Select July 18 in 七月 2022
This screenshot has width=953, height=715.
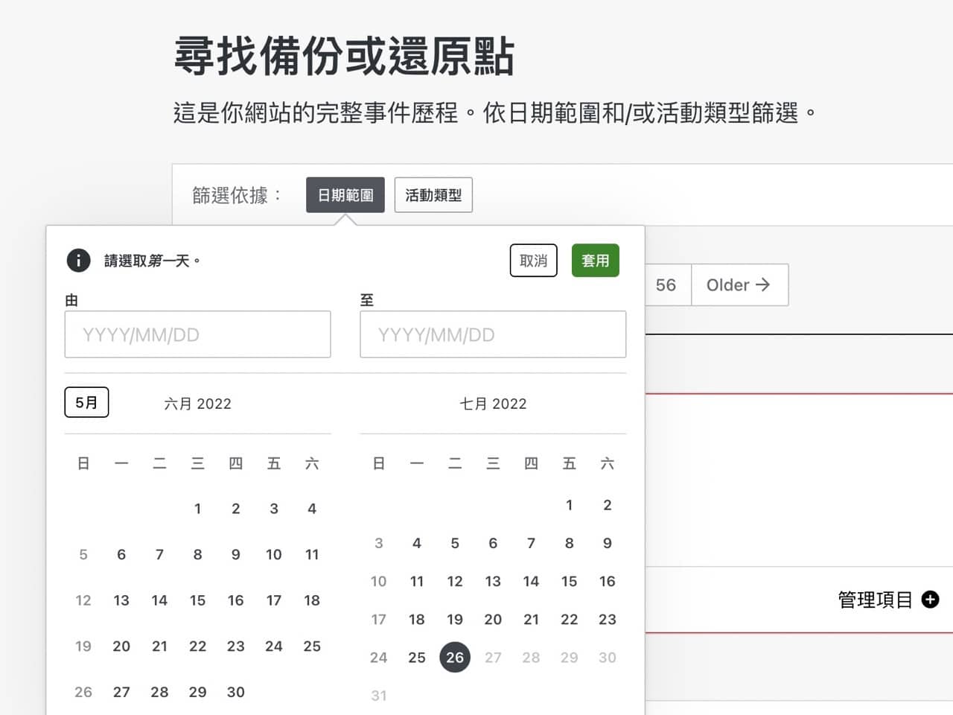pyautogui.click(x=417, y=619)
